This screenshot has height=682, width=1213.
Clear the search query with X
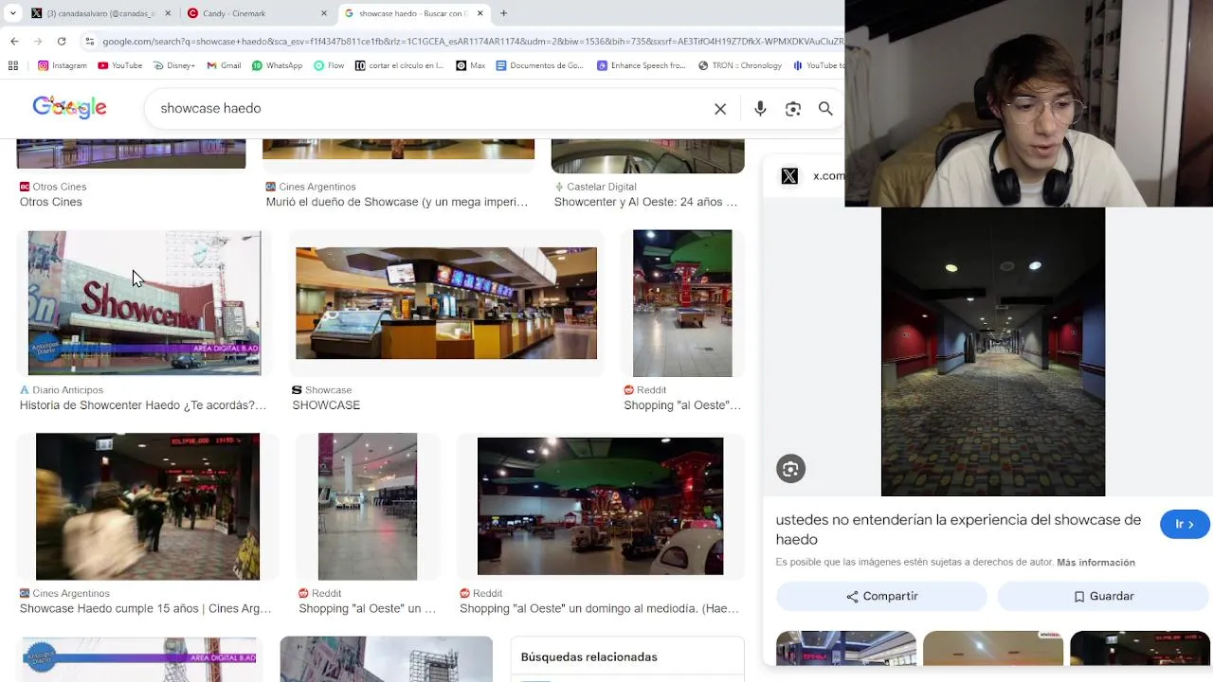tap(720, 109)
